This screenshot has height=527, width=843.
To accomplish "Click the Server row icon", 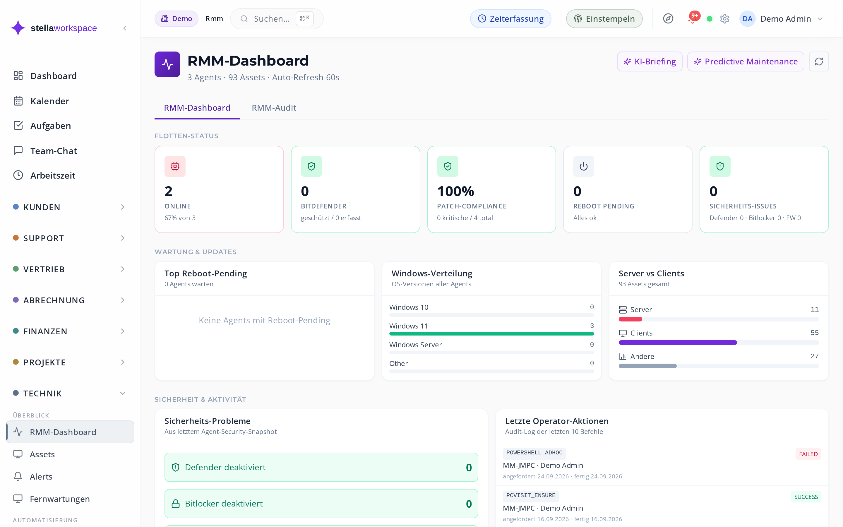I will pyautogui.click(x=623, y=309).
